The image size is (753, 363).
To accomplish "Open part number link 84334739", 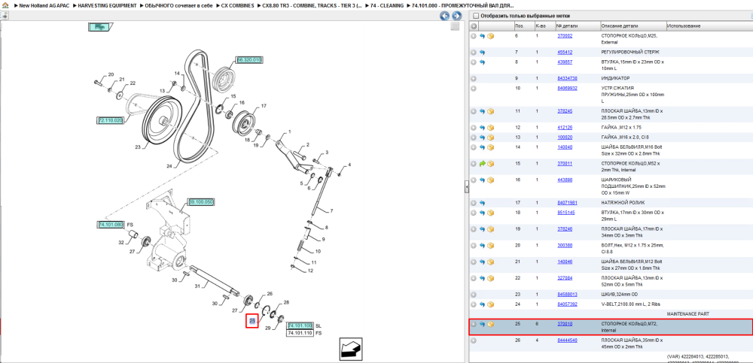I will (567, 78).
